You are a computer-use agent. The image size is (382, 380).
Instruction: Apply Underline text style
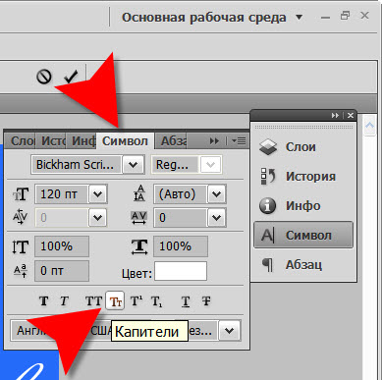tap(186, 300)
